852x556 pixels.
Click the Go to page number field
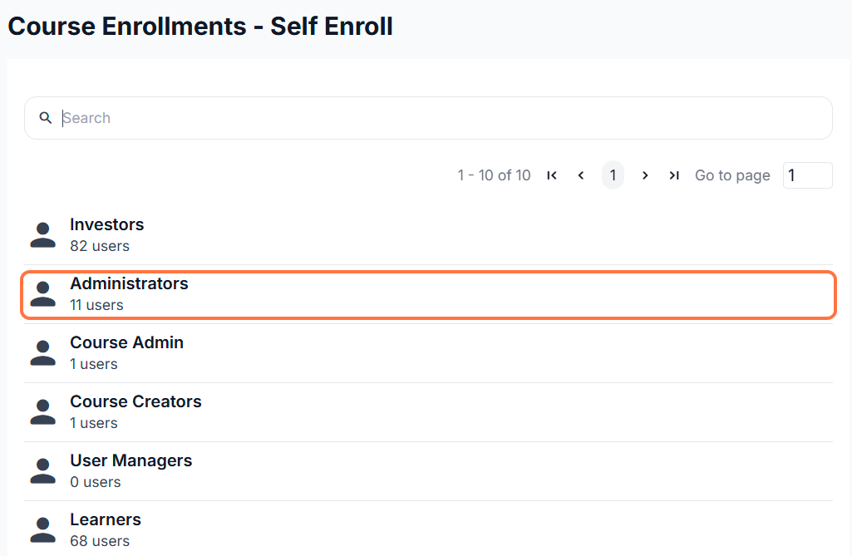coord(807,175)
